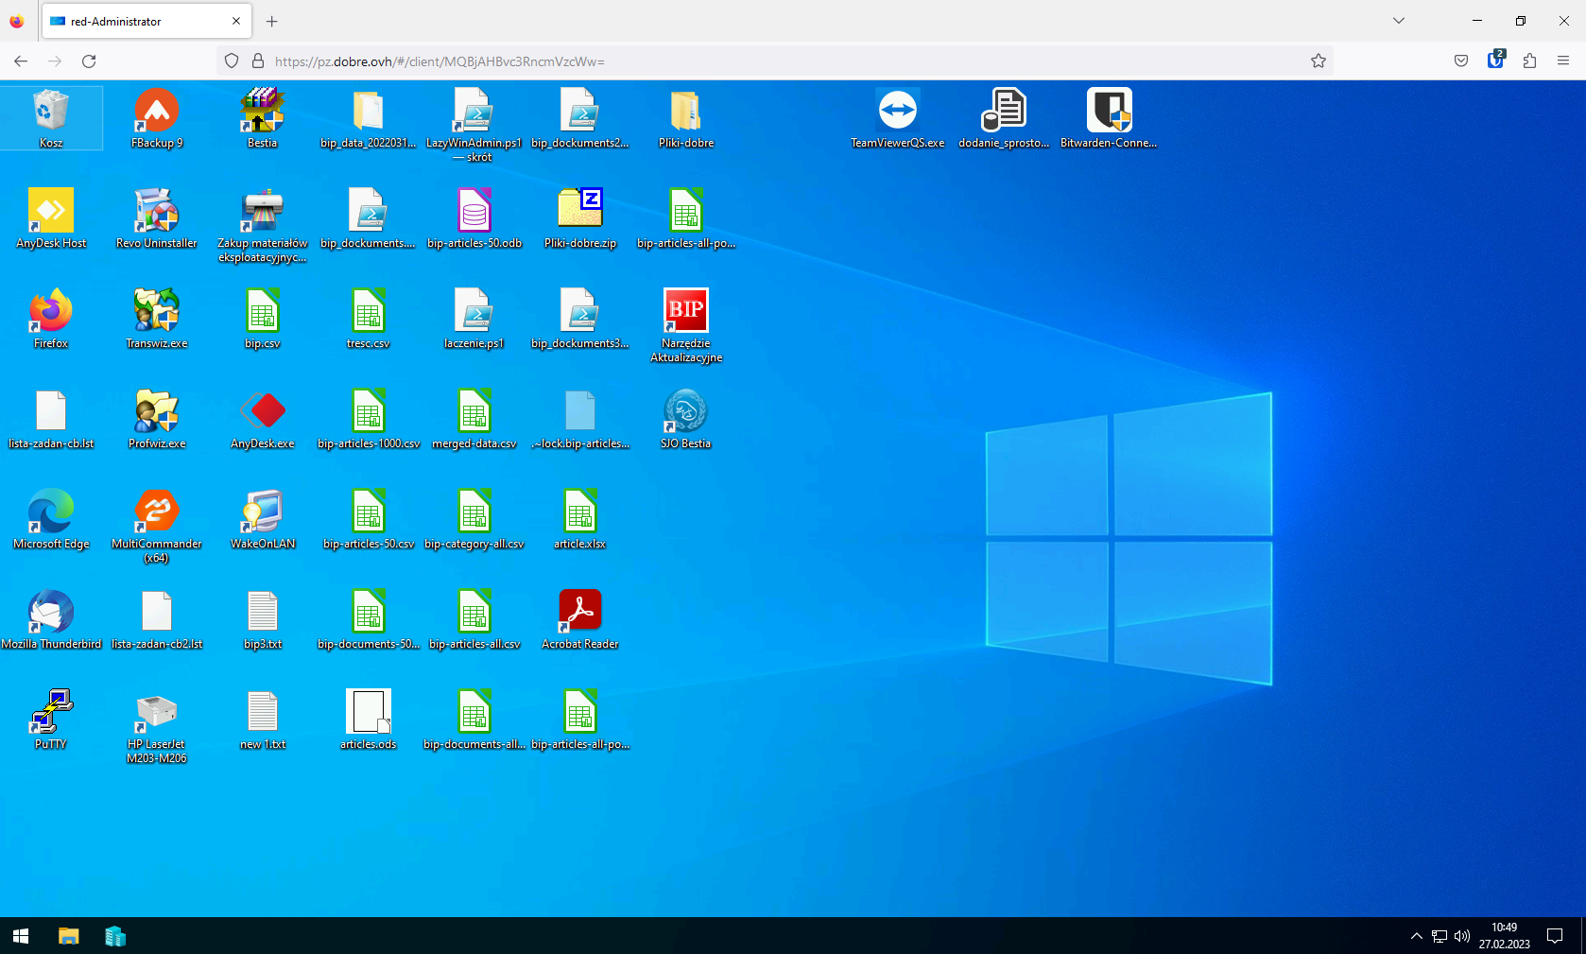Viewport: 1586px width, 954px height.
Task: Select MultiCommander (x64) shortcut
Action: click(157, 526)
